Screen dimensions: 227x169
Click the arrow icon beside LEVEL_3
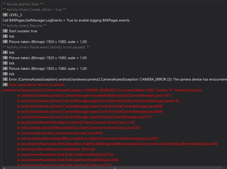pos(5,15)
